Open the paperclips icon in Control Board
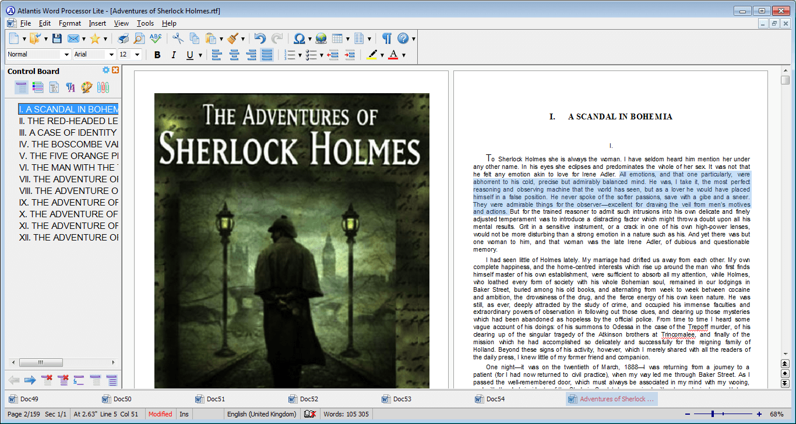The width and height of the screenshot is (796, 424). tap(103, 87)
